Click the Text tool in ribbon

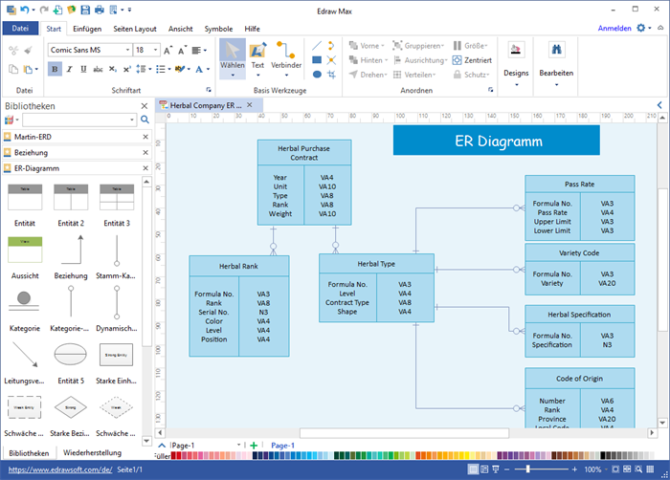point(257,55)
